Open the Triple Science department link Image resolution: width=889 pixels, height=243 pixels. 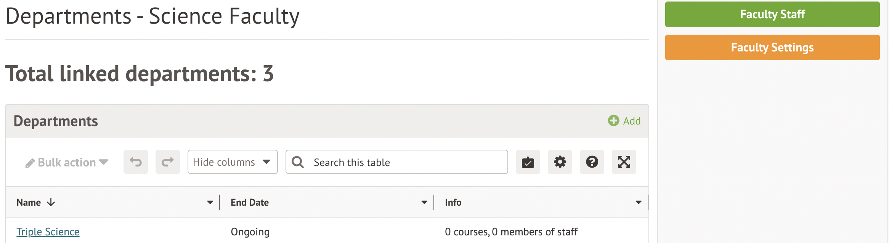[48, 232]
